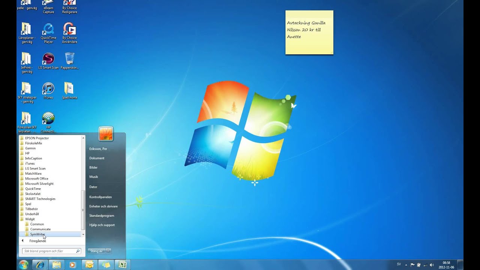This screenshot has height=270, width=480.
Task: Select By Choice Redigerare desktop icon
Action: click(70, 7)
